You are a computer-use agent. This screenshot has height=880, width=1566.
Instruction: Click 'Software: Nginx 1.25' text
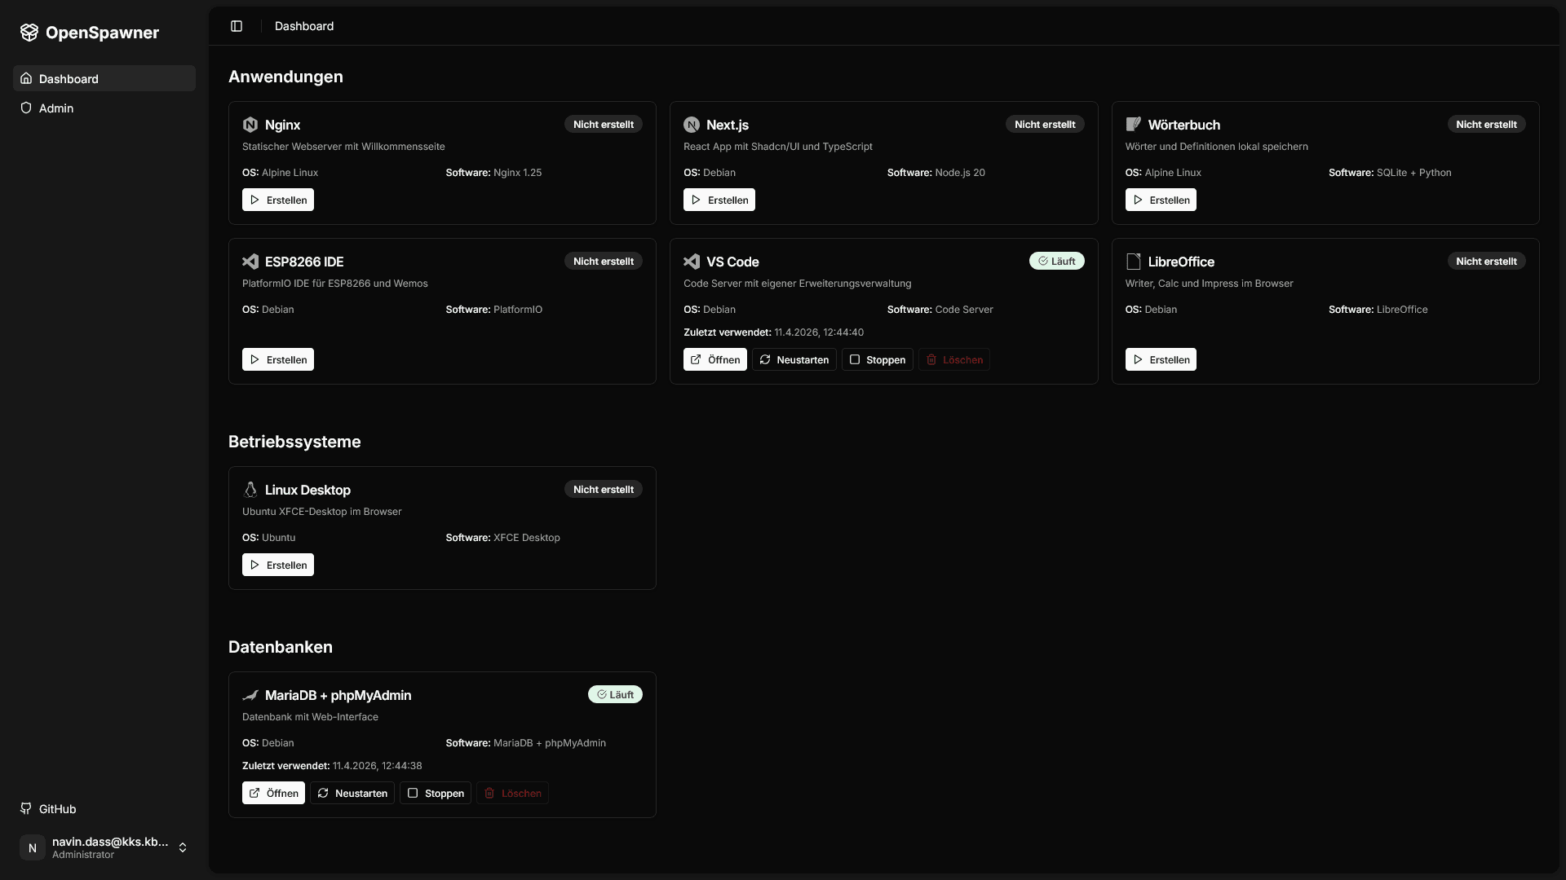tap(493, 173)
